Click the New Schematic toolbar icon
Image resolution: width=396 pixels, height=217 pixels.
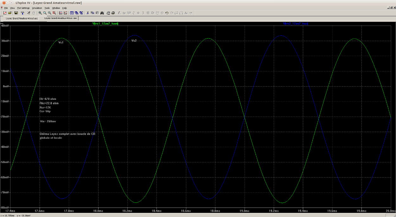pyautogui.click(x=5, y=13)
